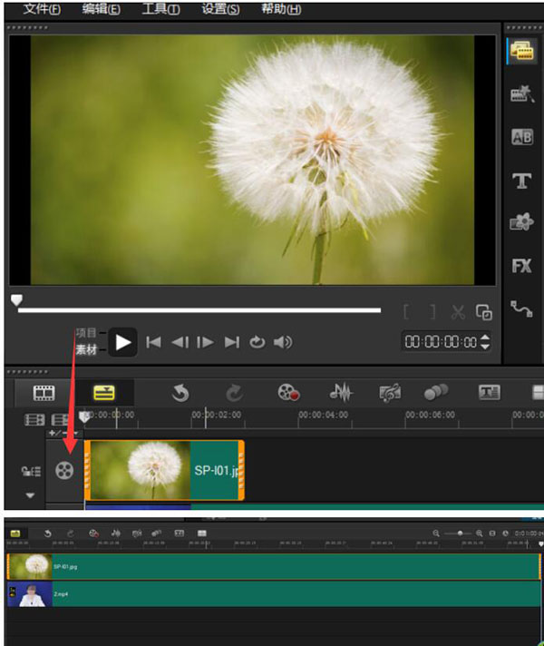This screenshot has width=544, height=646.
Task: Toggle the Repeat playback button
Action: pyautogui.click(x=257, y=342)
